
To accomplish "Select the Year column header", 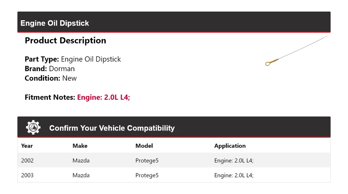I will 27,146.
